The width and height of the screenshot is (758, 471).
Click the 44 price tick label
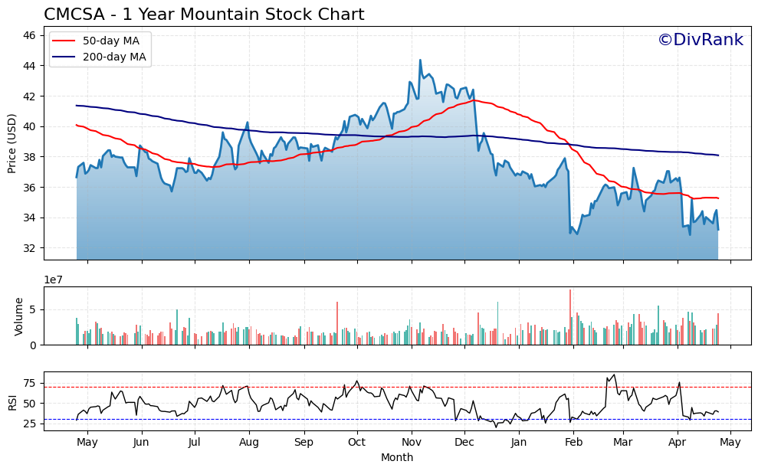point(29,66)
